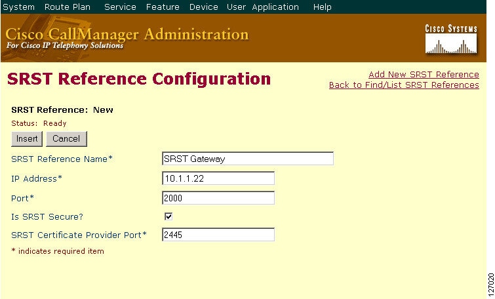This screenshot has width=495, height=299.
Task: Click the Is SRST Secure? label
Action: [47, 217]
